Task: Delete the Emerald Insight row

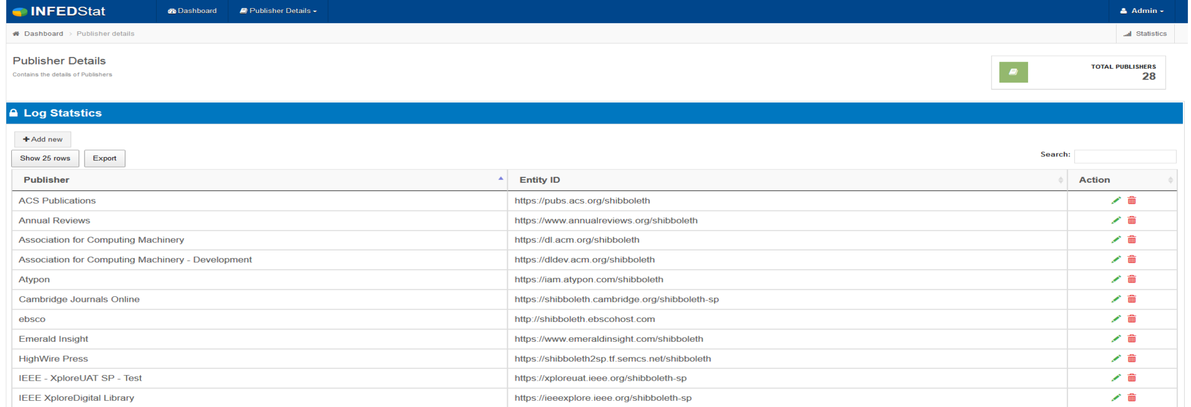Action: click(x=1131, y=339)
